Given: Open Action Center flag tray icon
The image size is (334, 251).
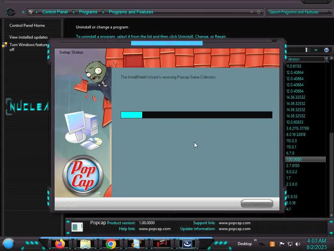Looking at the screenshot, I should click(282, 244).
